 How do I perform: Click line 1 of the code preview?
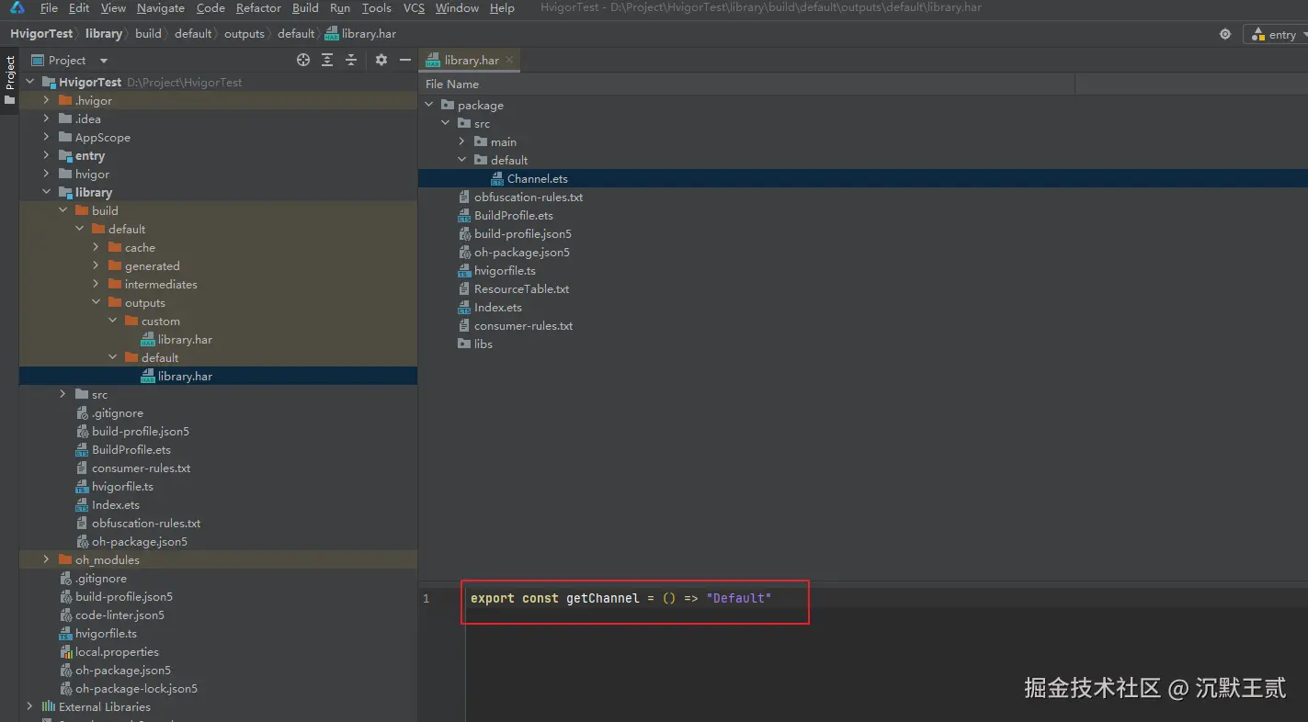(620, 598)
